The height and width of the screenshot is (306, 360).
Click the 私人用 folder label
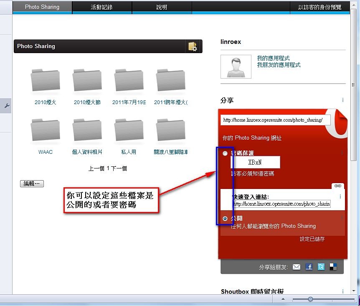click(x=129, y=152)
